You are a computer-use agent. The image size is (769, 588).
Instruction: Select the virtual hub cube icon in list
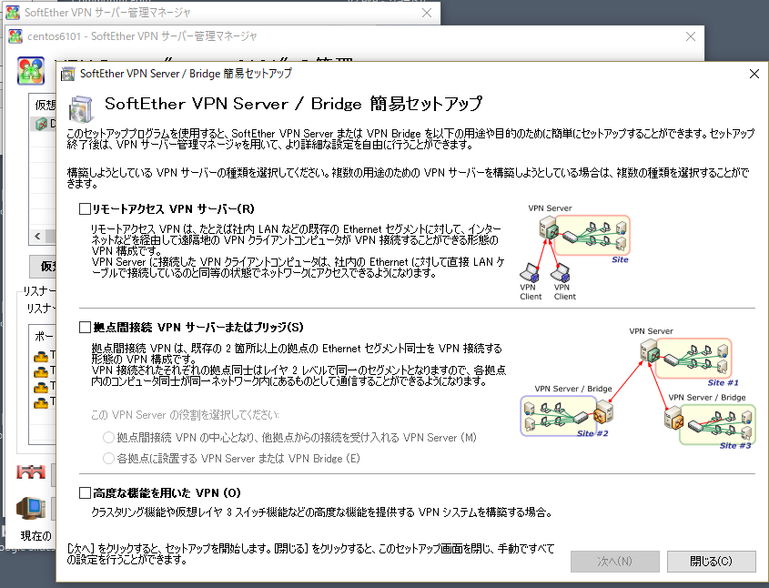pyautogui.click(x=42, y=124)
